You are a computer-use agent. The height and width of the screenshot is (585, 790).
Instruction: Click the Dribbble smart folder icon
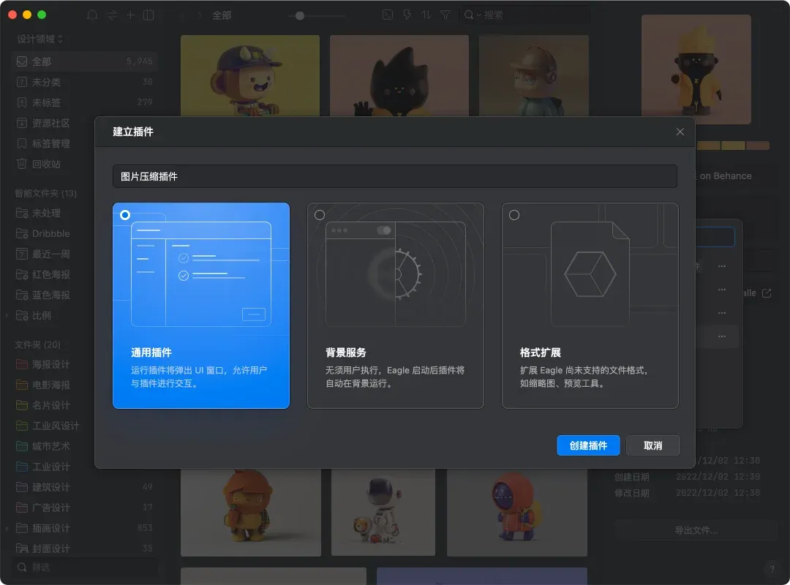point(22,233)
